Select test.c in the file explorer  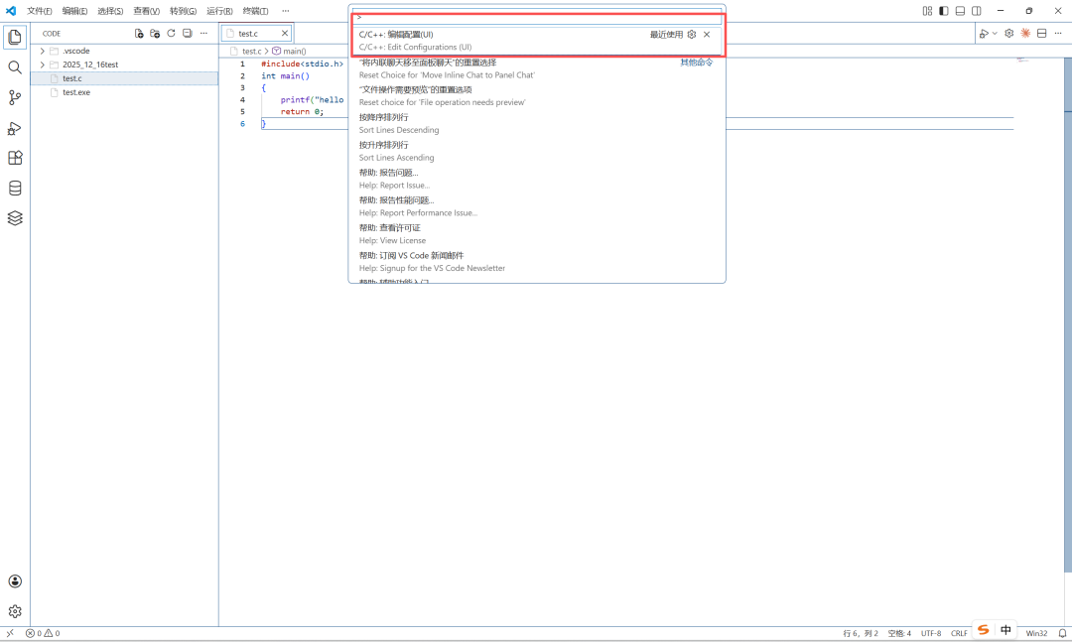click(x=124, y=78)
